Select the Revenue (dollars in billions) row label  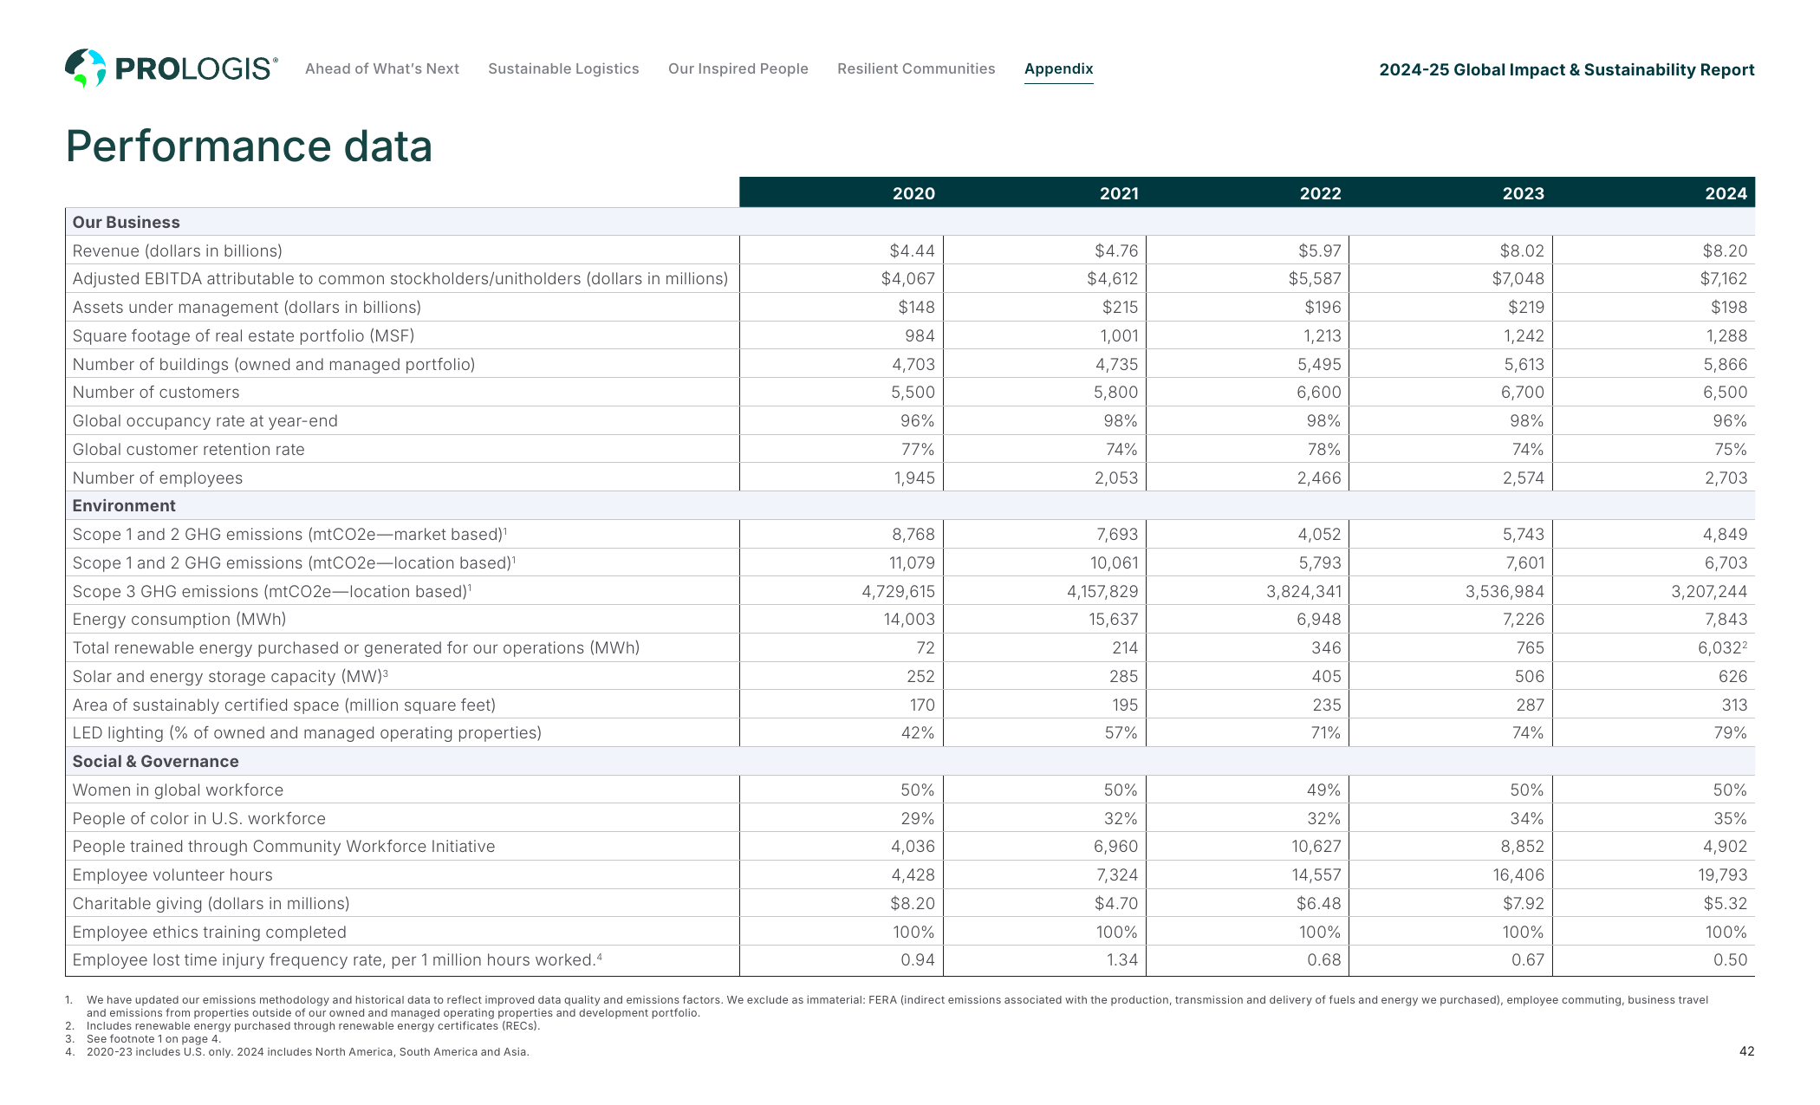tap(178, 250)
